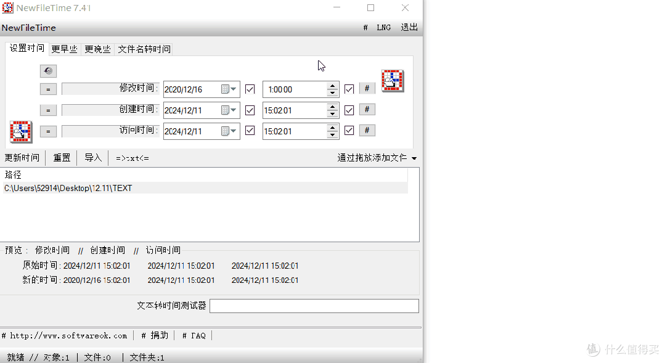
Task: Click 对象:1 in the status bar
Action: tap(57, 357)
